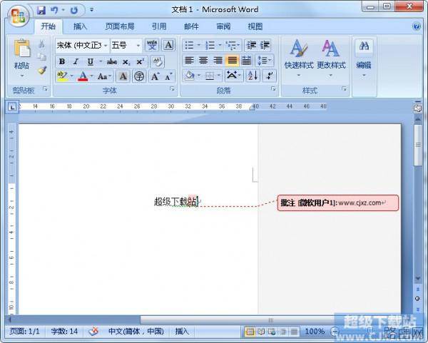The height and width of the screenshot is (343, 428).
Task: Redo the last action
Action: [x=74, y=11]
